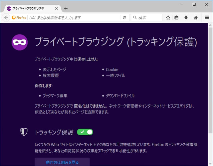
Task: Click the 保存します: heading text
Action: pyautogui.click(x=44, y=86)
